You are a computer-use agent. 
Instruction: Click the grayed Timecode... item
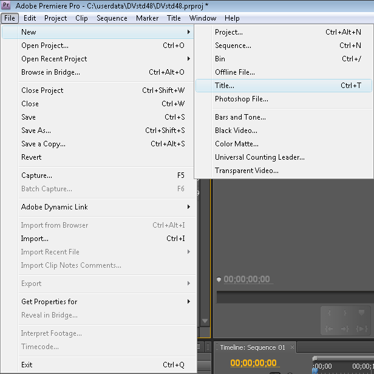[x=98, y=347]
